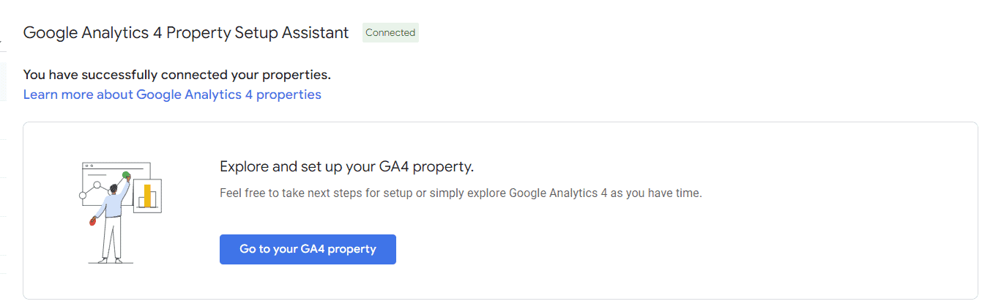This screenshot has width=993, height=304.
Task: Click the green Connected status badge
Action: (x=390, y=32)
